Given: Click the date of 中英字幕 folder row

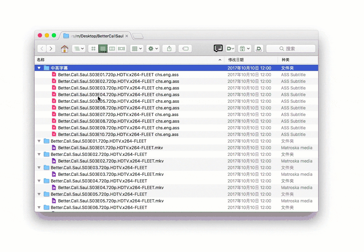Looking at the screenshot, I should pyautogui.click(x=249, y=68).
